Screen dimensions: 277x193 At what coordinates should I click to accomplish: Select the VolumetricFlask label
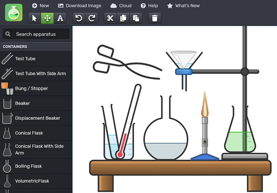pyautogui.click(x=32, y=181)
